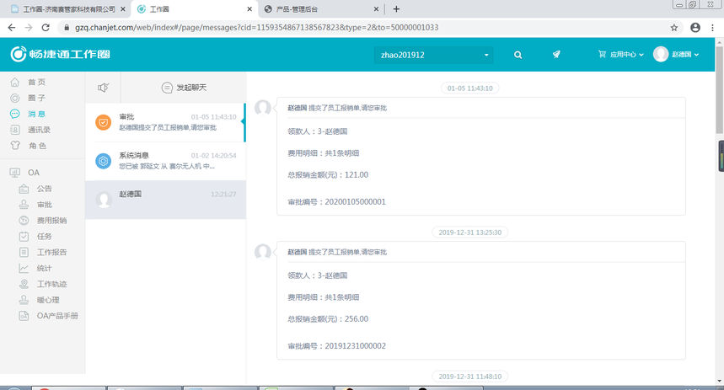Open approval card numbered 20200105000001
The width and height of the screenshot is (724, 390).
pos(481,156)
